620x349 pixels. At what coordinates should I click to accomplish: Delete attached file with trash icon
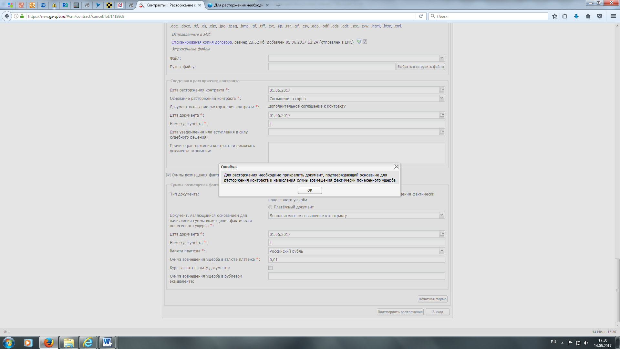[x=358, y=41]
